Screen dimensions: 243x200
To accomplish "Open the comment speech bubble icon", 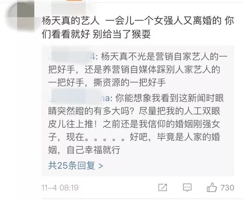I will (x=187, y=188).
